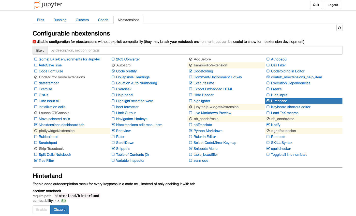This screenshot has width=356, height=216.
Task: Click the ban icon next to plotlywidget/extension
Action: pos(36,131)
